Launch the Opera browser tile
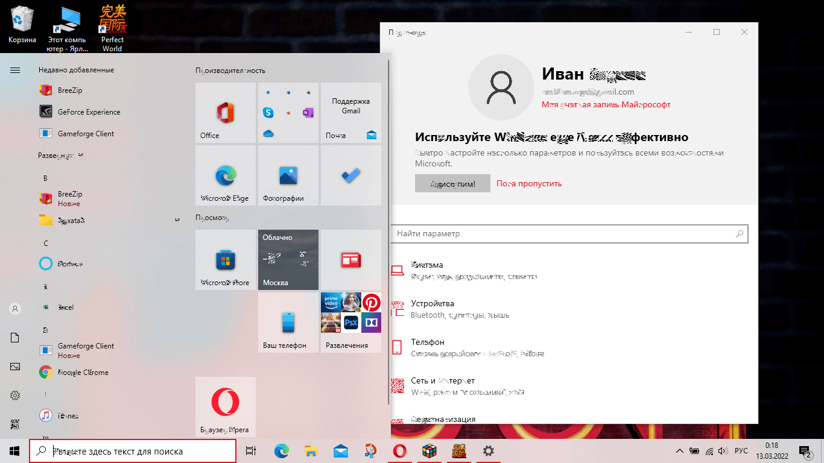The height and width of the screenshot is (463, 824). point(226,407)
